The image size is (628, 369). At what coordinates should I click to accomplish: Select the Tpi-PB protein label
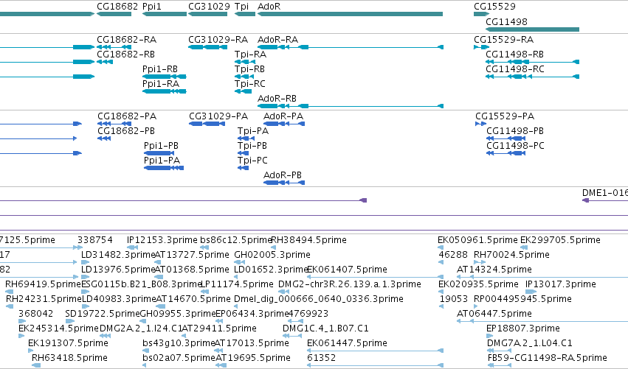252,146
